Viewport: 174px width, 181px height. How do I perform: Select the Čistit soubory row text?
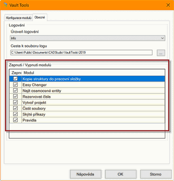34,108
